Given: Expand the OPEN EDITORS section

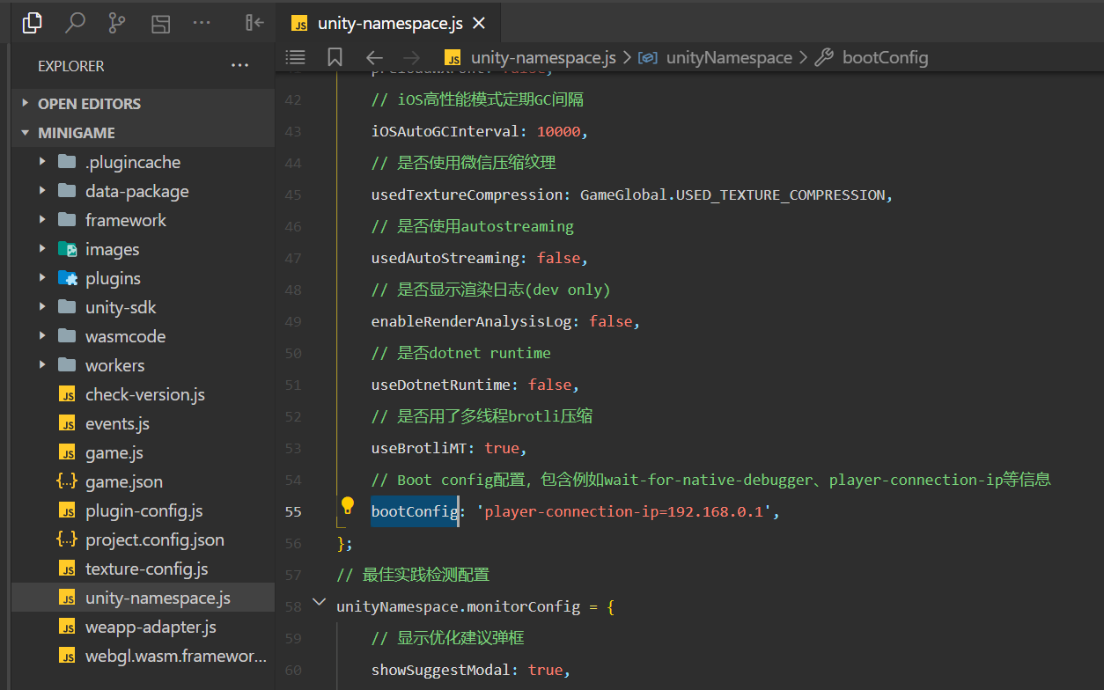Looking at the screenshot, I should (88, 104).
